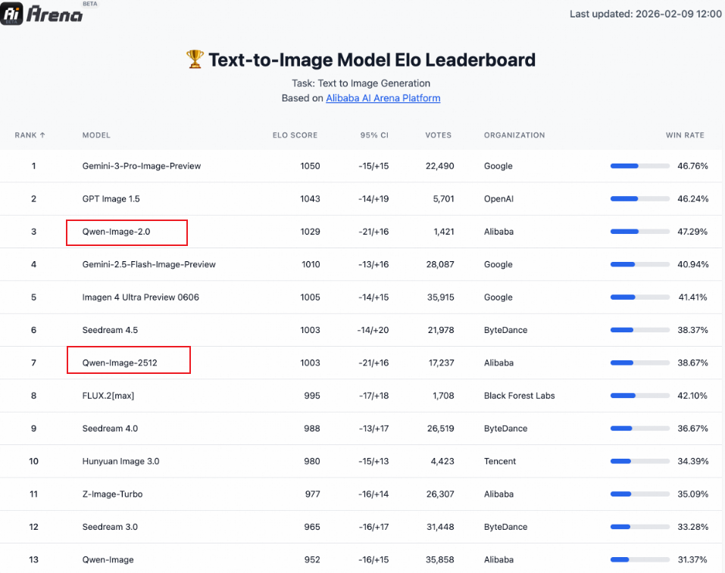Sort by the Model column header
Screen dimensions: 725x573
click(96, 135)
